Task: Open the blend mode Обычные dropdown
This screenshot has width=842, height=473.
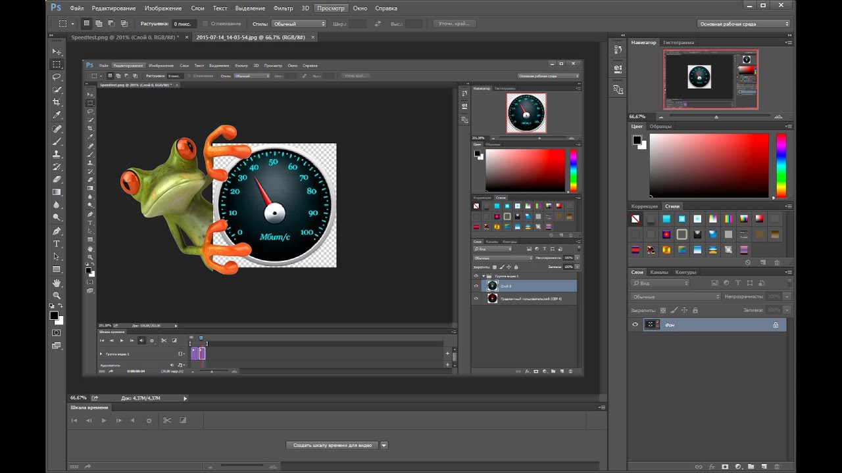Action: [x=676, y=297]
